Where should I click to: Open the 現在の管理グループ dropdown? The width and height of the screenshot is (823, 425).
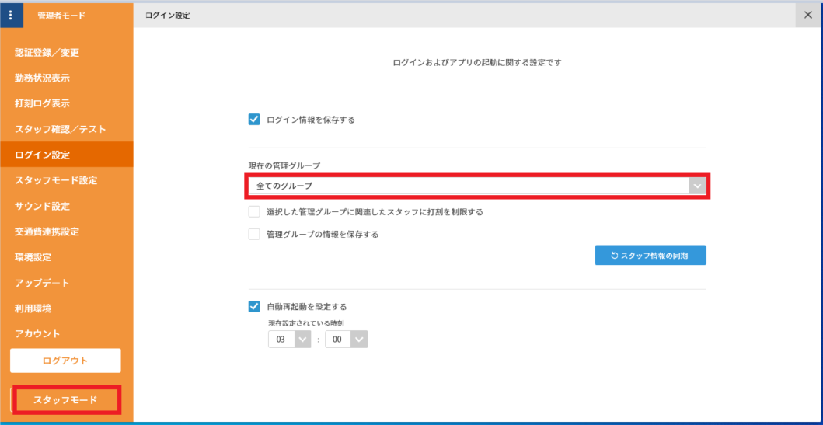(476, 186)
